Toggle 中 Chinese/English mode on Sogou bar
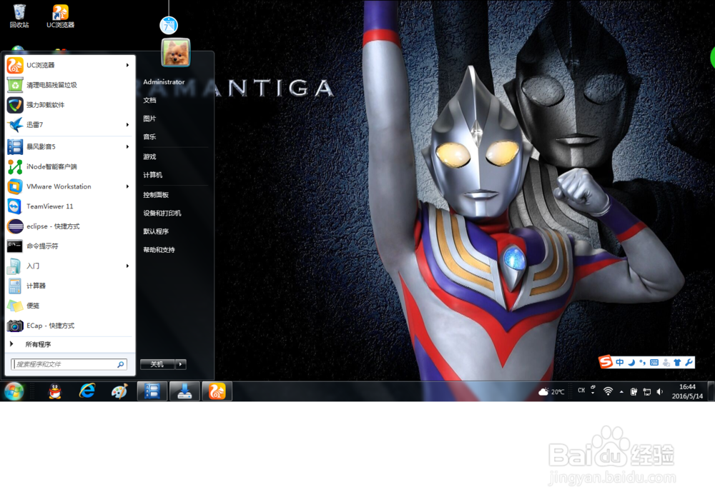 click(620, 363)
